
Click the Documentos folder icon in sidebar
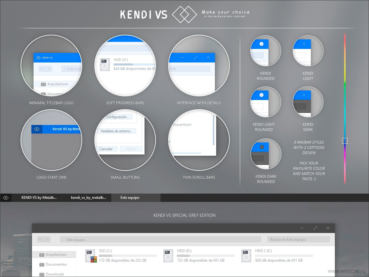tap(42, 264)
